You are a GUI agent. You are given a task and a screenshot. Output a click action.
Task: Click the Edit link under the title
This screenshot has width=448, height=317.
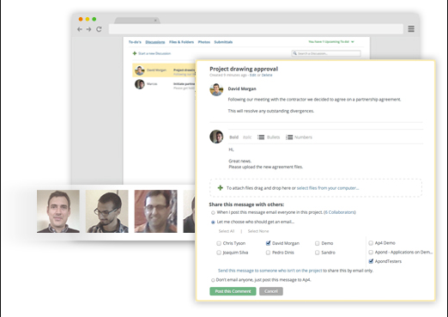tap(252, 75)
